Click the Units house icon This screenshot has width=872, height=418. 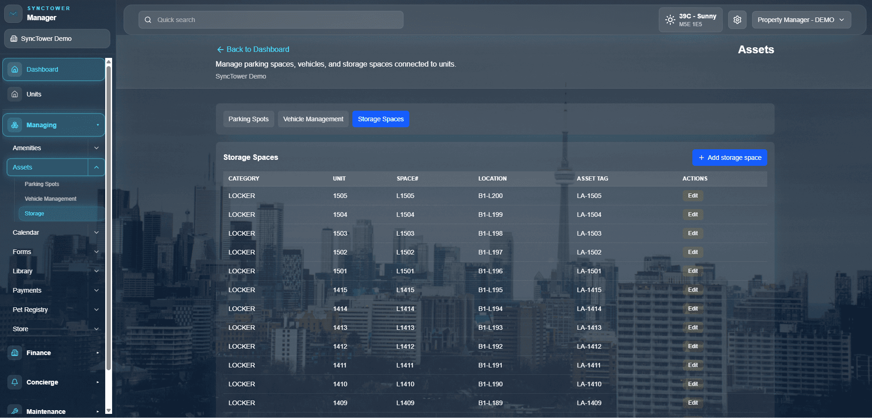point(15,94)
